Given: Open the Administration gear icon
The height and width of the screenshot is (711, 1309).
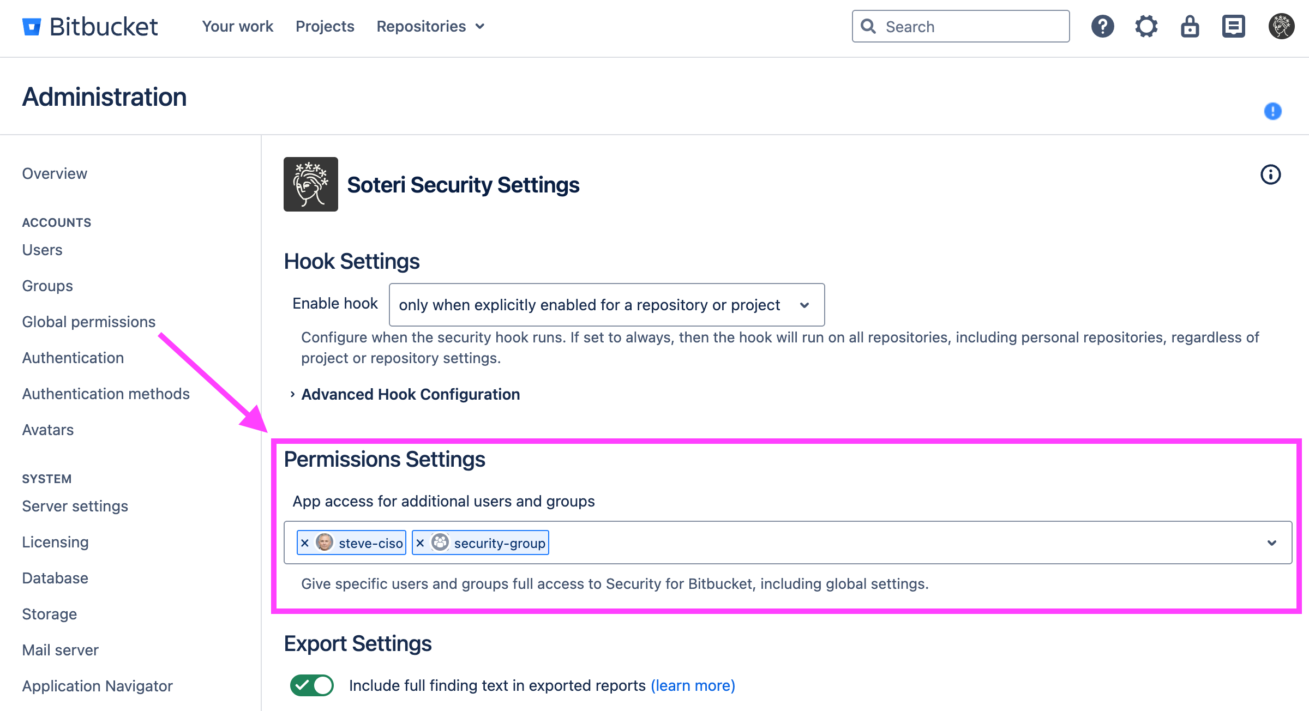Looking at the screenshot, I should (x=1146, y=26).
